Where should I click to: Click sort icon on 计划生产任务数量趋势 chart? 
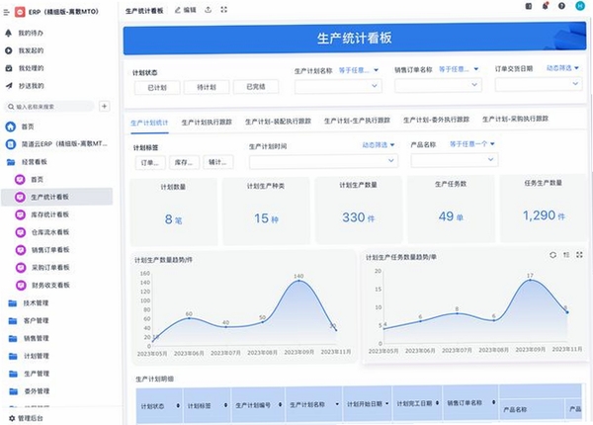click(x=566, y=255)
